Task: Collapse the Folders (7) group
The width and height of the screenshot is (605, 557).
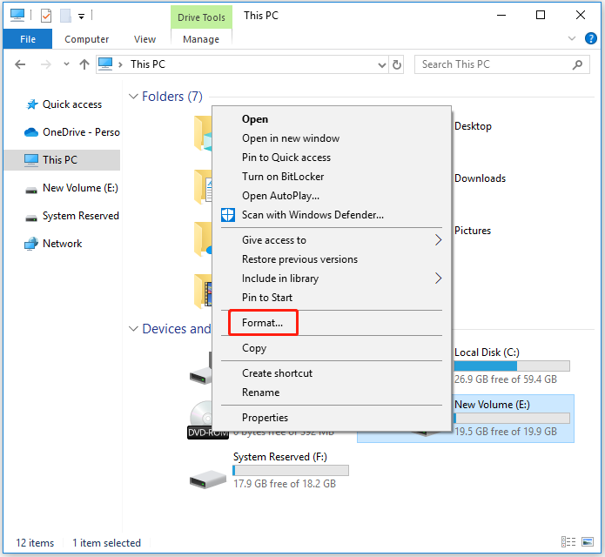Action: [x=133, y=96]
